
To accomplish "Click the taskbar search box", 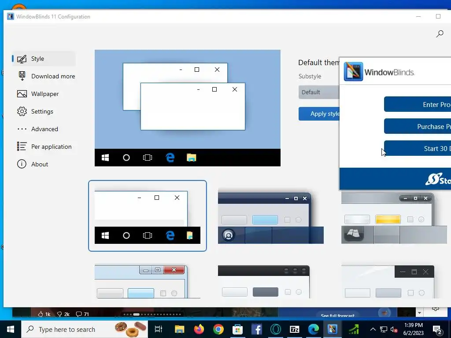I will point(85,329).
